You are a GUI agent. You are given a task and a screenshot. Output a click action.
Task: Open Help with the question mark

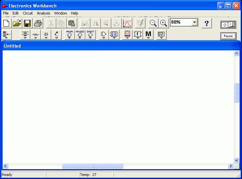(x=207, y=23)
